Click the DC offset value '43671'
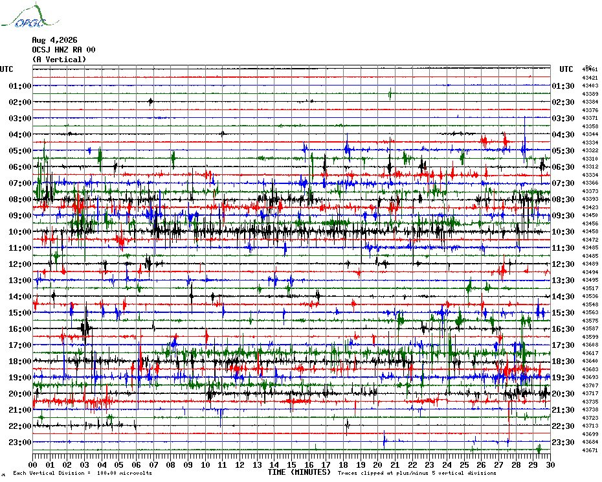 [590, 450]
